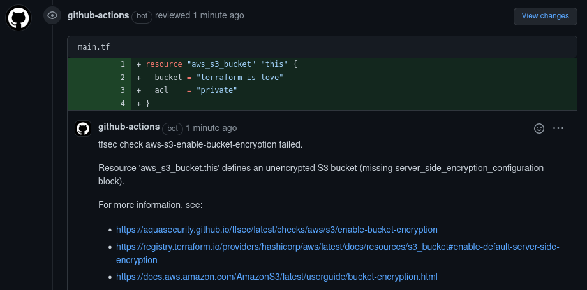Screen dimensions: 587x290
Task: Open github-actions author link in review header
Action: coord(98,15)
